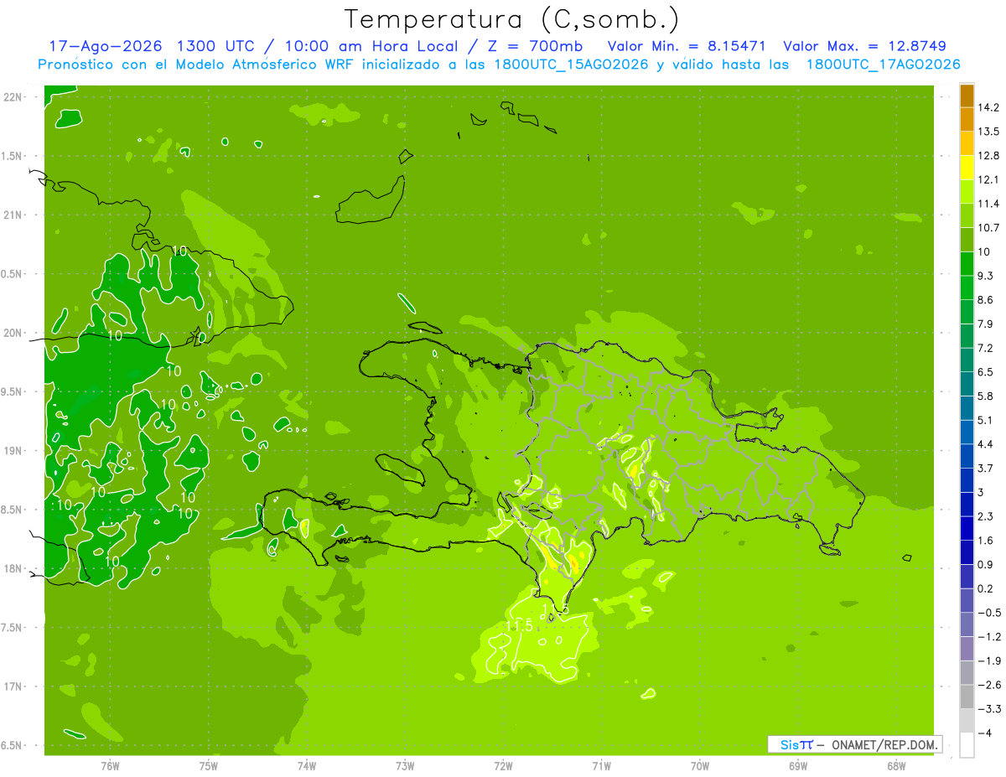Screen dimensions: 1006x777
Task: Click purple colorbar swatch between -1.9 and -1.2
Action: click(967, 649)
